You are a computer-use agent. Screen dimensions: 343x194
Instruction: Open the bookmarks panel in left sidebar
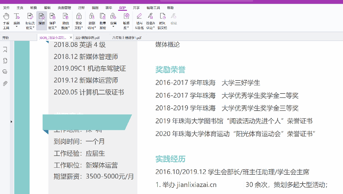(5, 50)
